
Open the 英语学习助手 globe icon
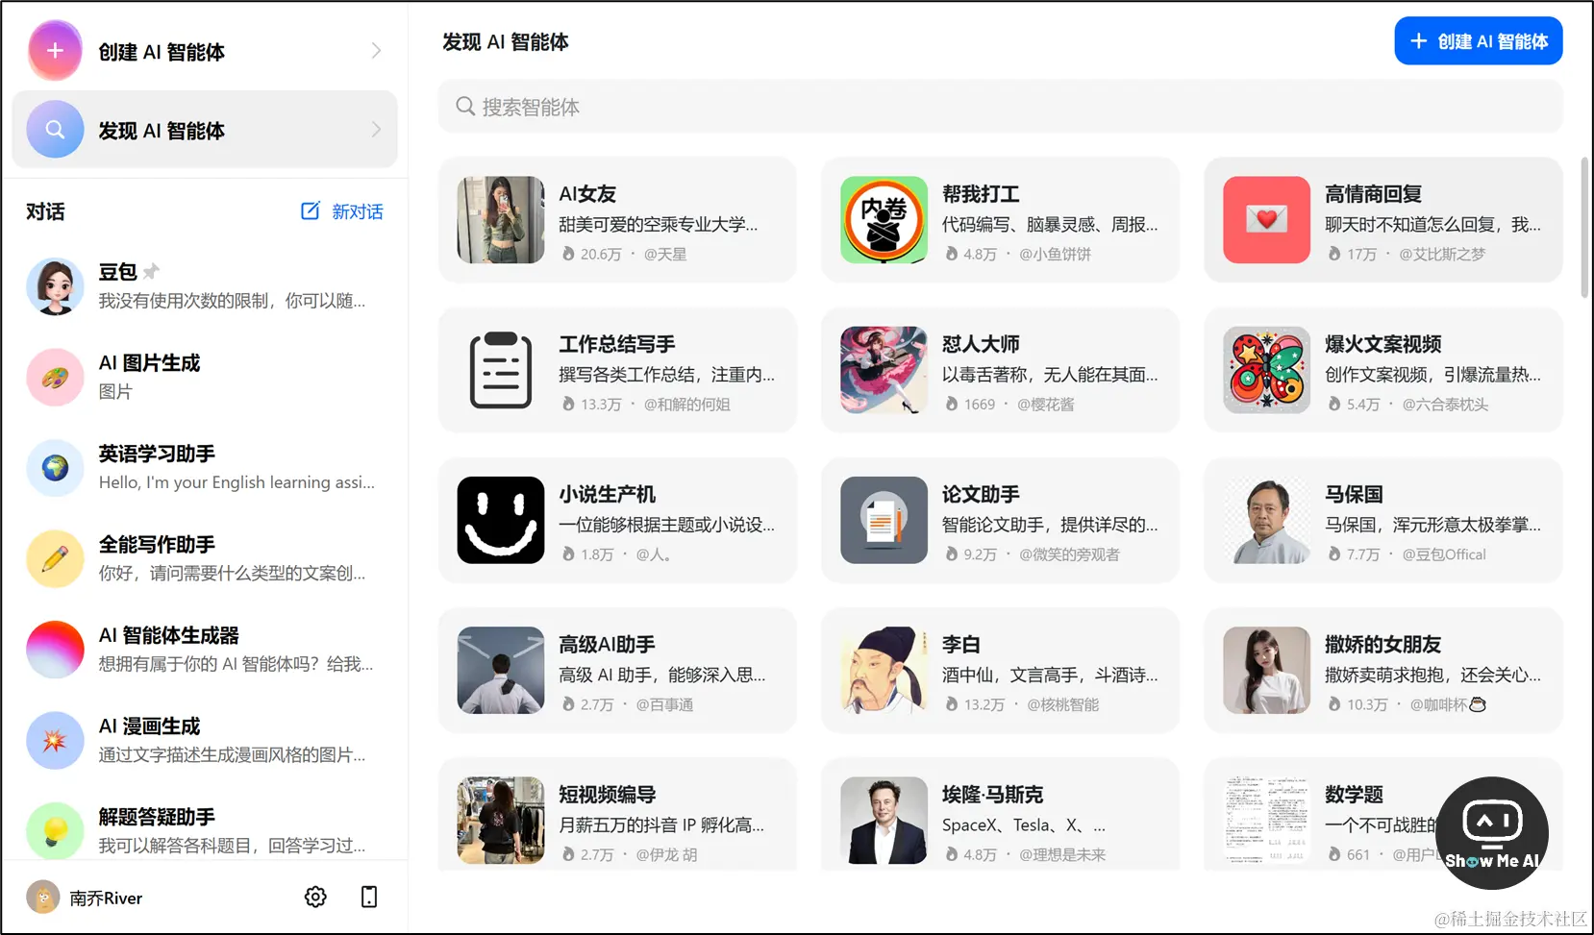[55, 468]
